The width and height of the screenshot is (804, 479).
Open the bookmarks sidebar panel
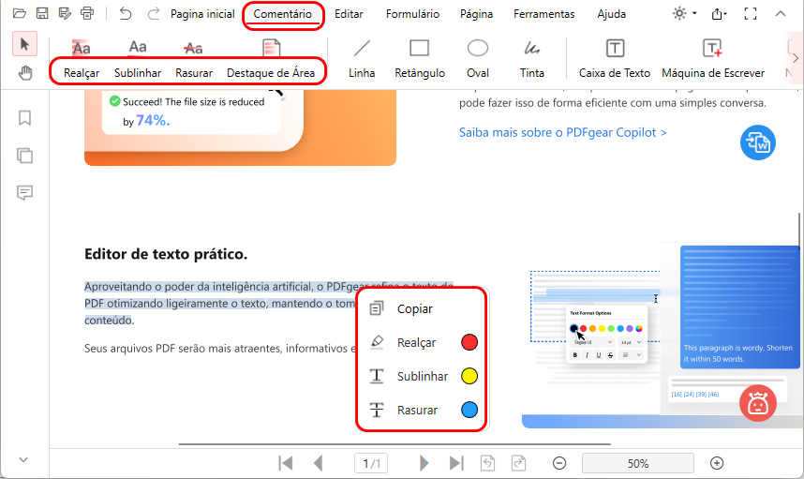pyautogui.click(x=24, y=118)
